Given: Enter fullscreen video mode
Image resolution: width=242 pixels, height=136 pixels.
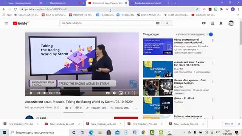Looking at the screenshot, I should tap(133, 93).
